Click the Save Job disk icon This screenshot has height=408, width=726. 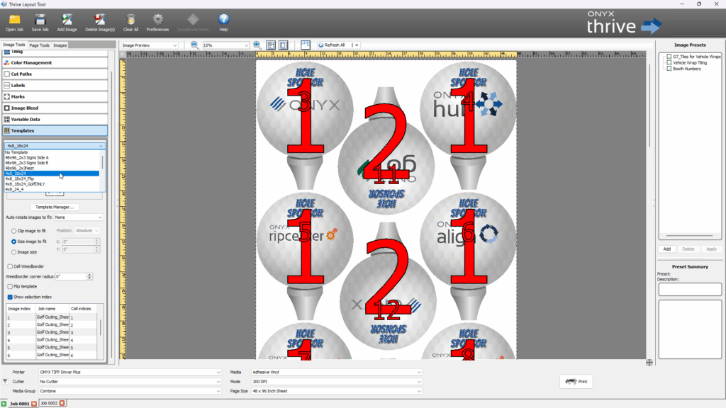40,20
